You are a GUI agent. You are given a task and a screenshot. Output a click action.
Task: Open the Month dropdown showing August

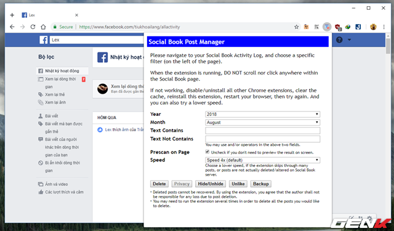(x=263, y=123)
